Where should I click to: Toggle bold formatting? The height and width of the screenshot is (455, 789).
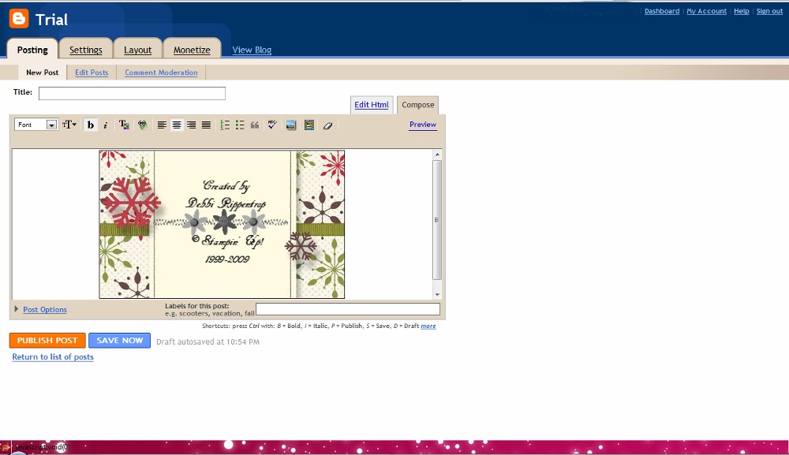pyautogui.click(x=91, y=125)
